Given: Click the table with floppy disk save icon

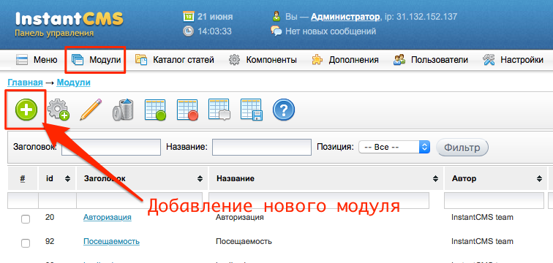Looking at the screenshot, I should click(252, 110).
